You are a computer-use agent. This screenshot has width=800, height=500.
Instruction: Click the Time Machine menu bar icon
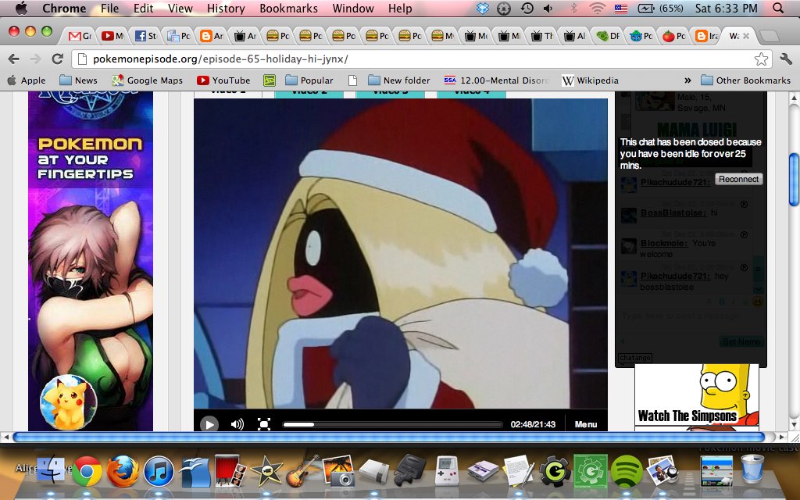coord(527,8)
